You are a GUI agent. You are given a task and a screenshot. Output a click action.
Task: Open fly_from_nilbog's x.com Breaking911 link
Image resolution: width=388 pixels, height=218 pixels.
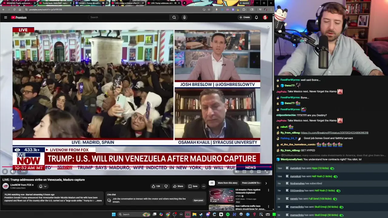pyautogui.click(x=335, y=133)
